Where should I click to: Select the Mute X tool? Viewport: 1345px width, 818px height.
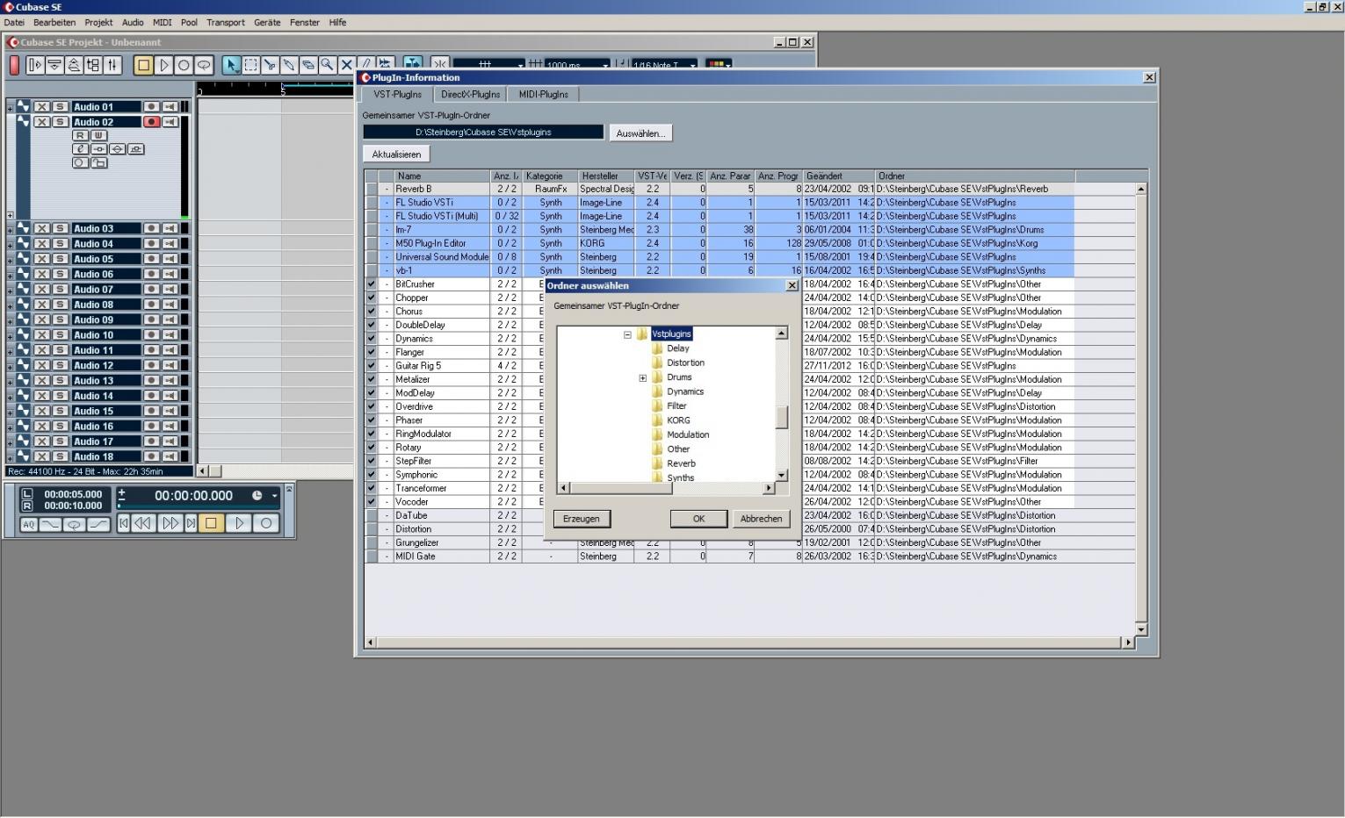(346, 65)
